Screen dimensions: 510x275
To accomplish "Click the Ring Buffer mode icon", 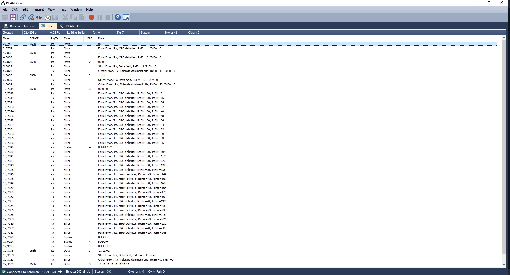I will (68, 33).
